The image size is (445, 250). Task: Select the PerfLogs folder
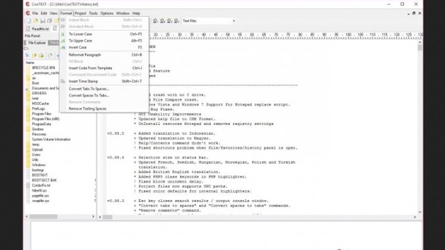click(x=38, y=108)
